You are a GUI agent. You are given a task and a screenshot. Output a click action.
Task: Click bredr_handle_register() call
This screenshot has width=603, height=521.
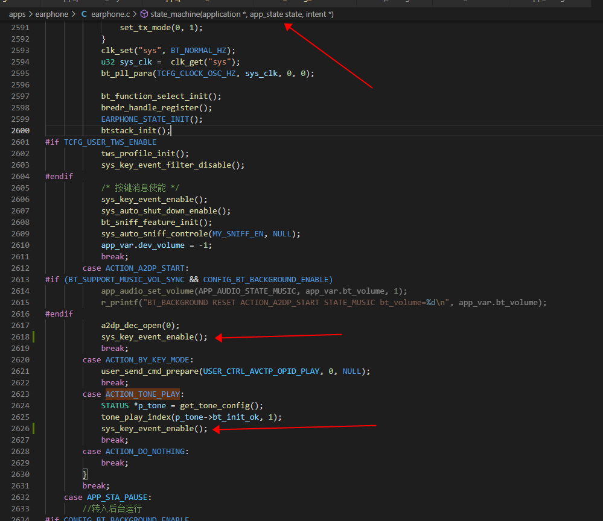coord(156,107)
